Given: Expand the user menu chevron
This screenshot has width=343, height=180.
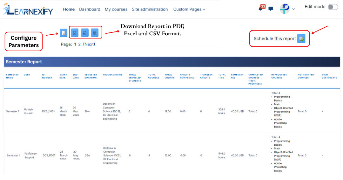Looking at the screenshot, I should (x=293, y=9).
